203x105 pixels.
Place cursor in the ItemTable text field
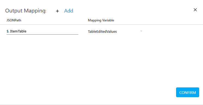42,31
